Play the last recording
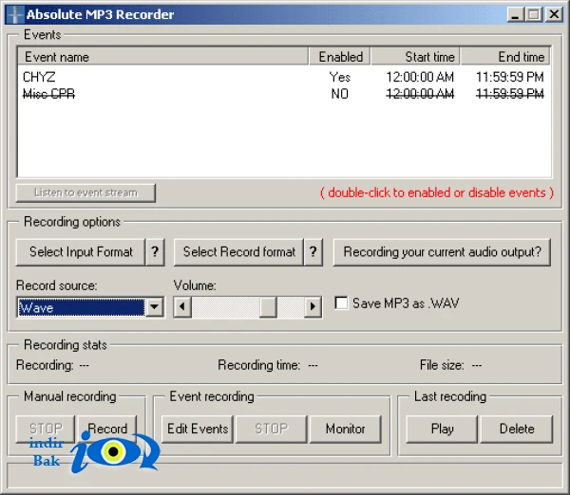The width and height of the screenshot is (570, 495). click(x=442, y=429)
